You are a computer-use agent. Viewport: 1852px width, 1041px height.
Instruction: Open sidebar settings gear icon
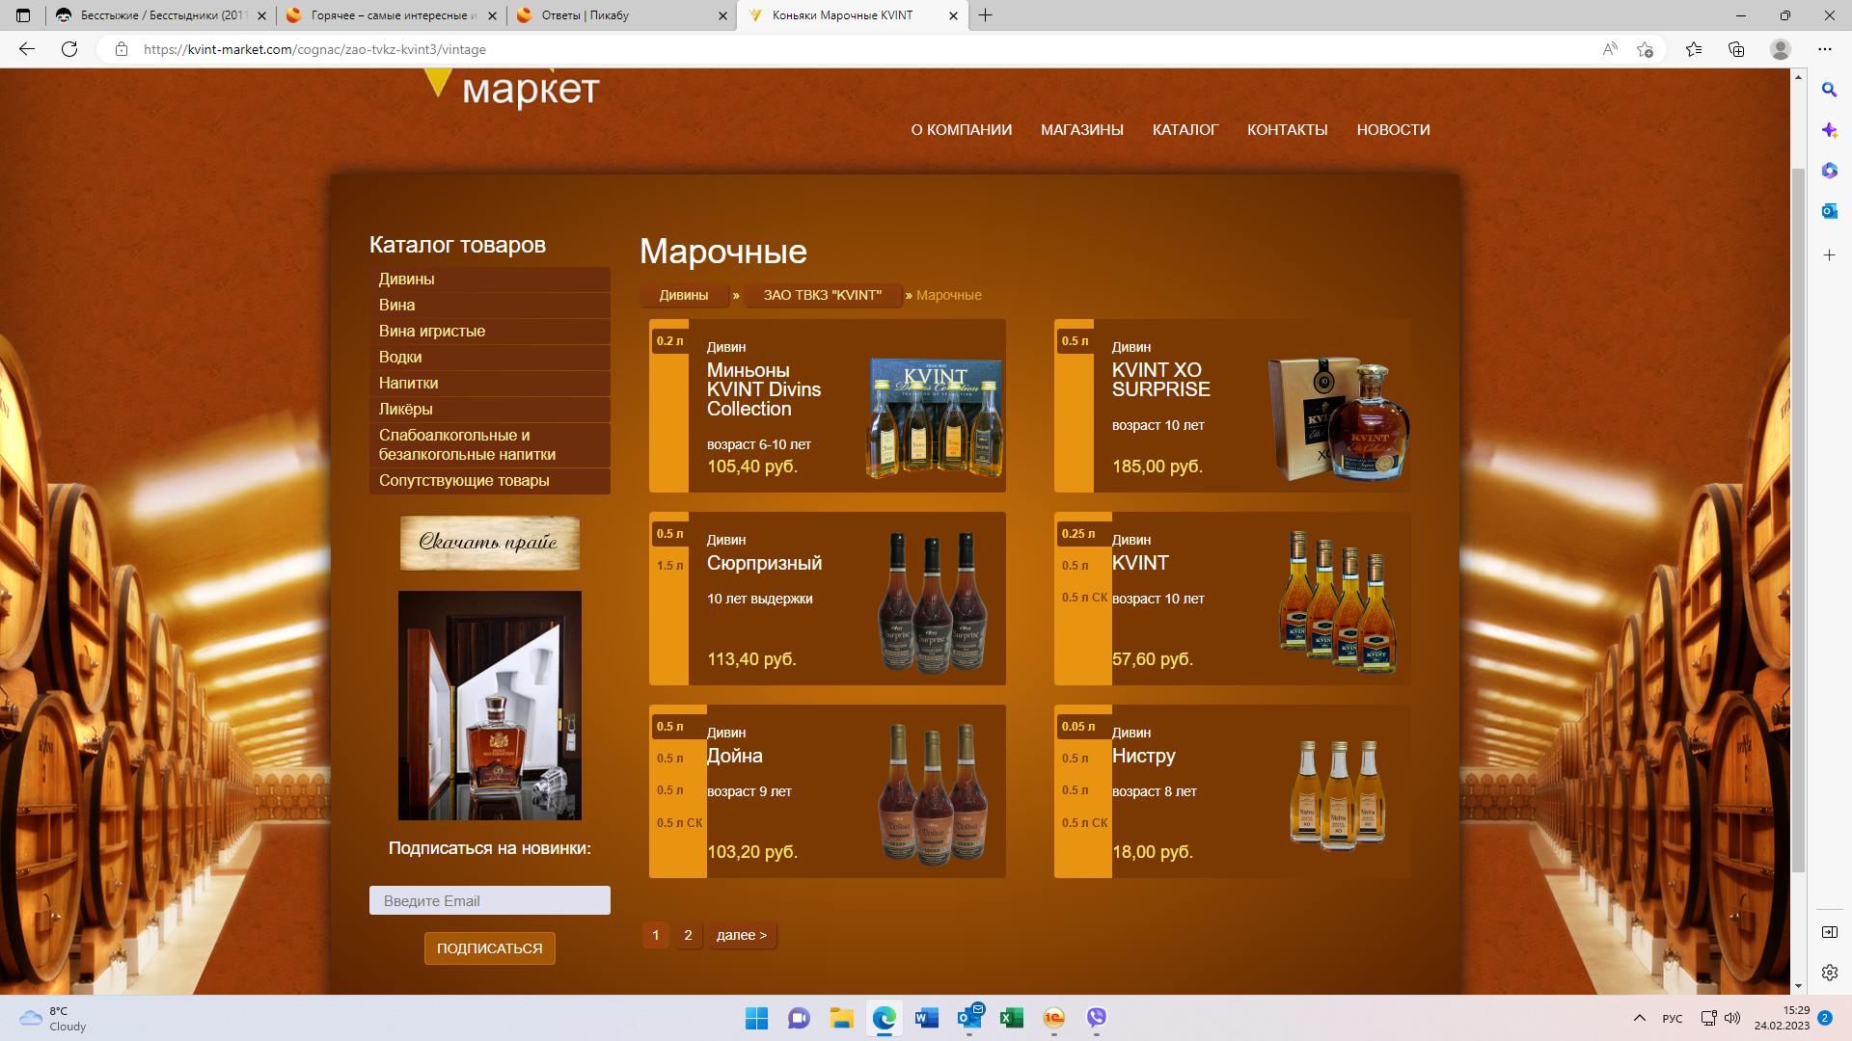pos(1829,973)
